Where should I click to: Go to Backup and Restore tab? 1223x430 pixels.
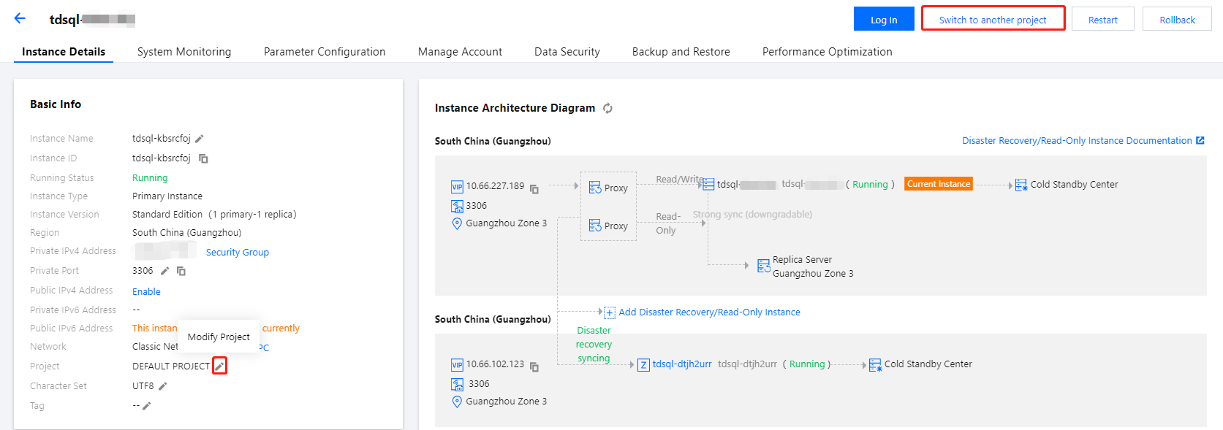click(x=681, y=52)
